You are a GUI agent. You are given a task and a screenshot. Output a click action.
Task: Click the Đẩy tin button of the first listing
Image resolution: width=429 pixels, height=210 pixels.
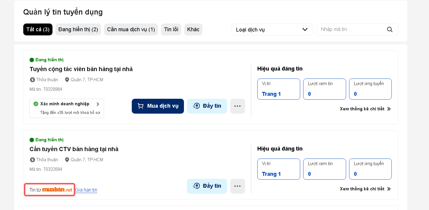point(207,106)
